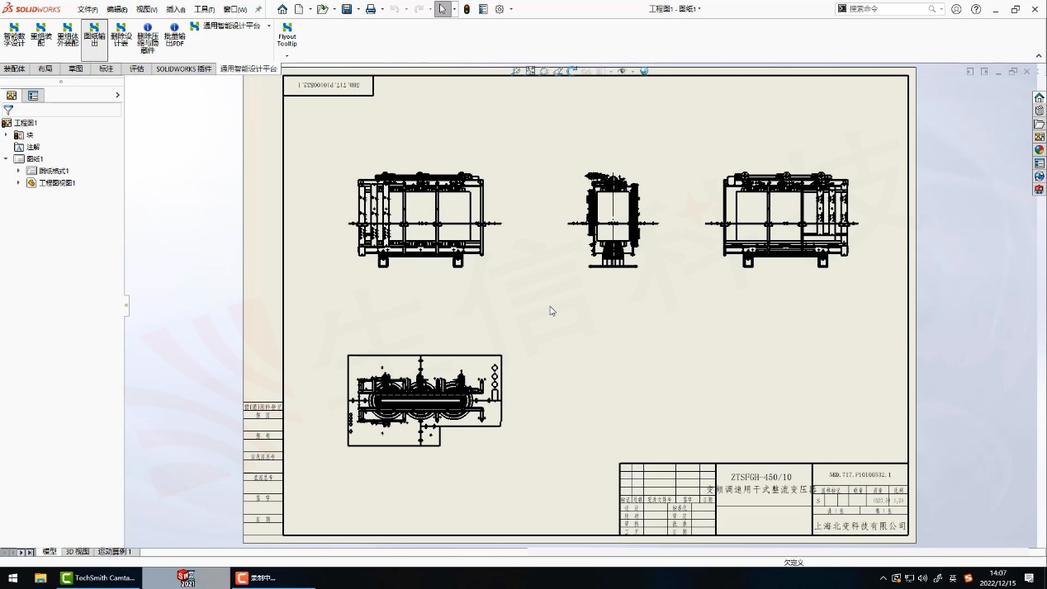Activate the Select cursor tool
Screen dimensions: 1047x589
tap(443, 9)
